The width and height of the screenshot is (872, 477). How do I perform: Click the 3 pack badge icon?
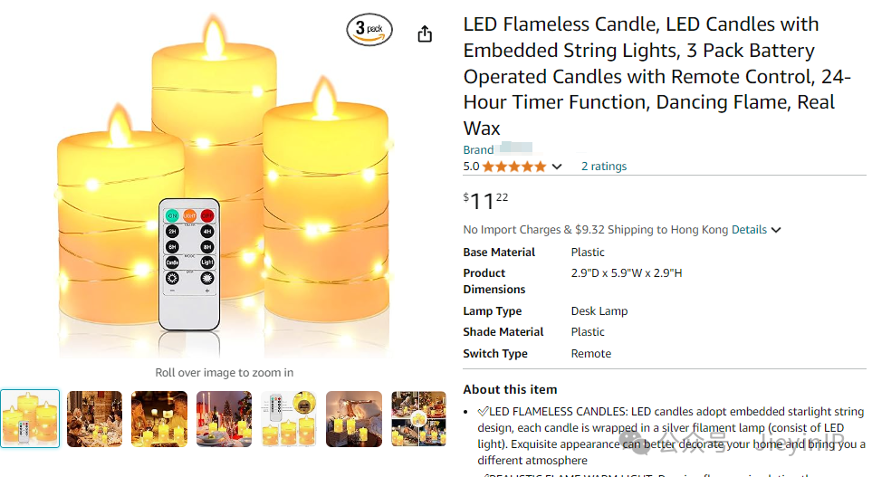click(369, 29)
